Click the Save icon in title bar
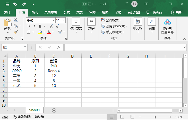188x120 pixels. 7,4
